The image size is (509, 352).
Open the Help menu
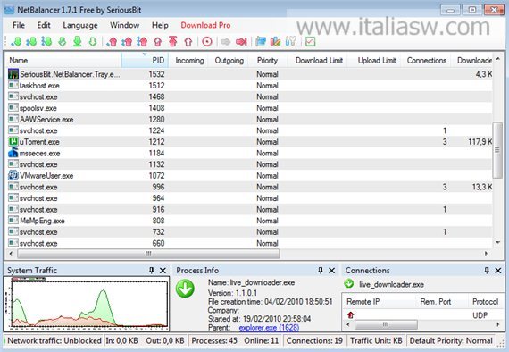coord(160,25)
